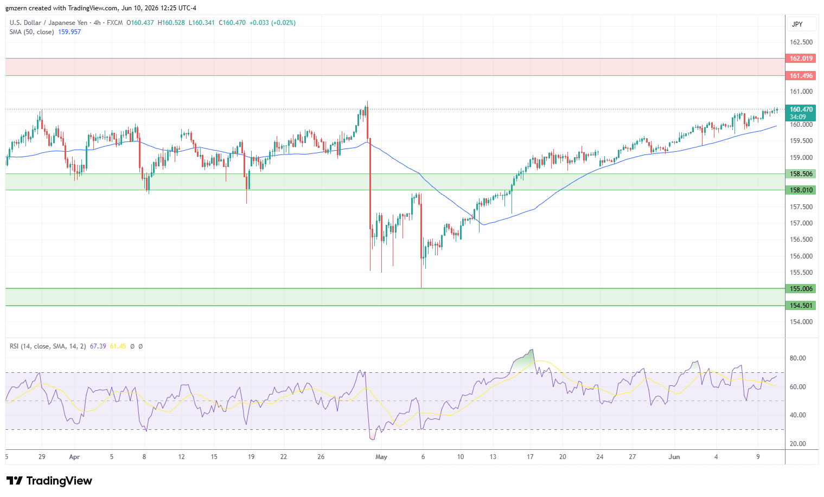Click the Jun label on time axis
The width and height of the screenshot is (824, 497).
click(674, 457)
